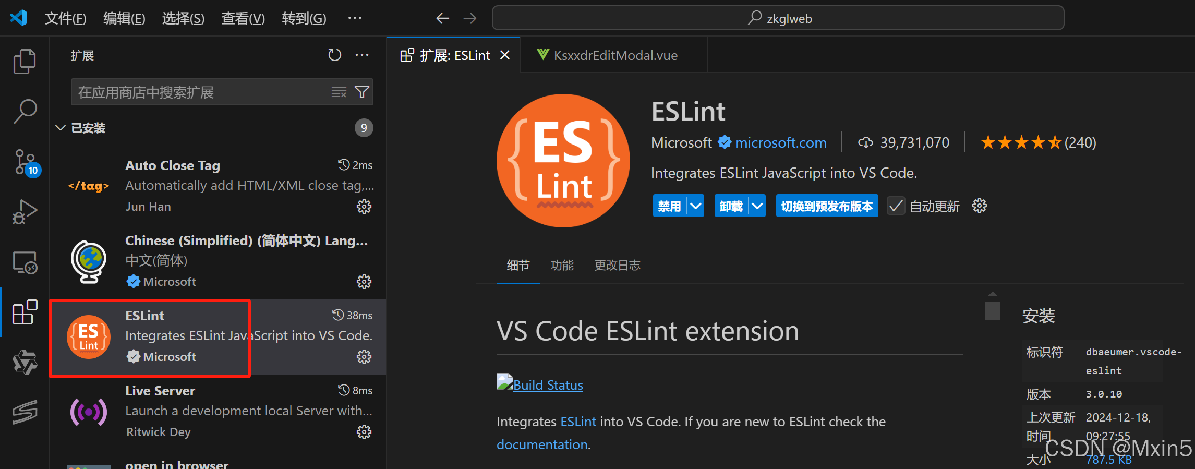Click the VS Code logo icon
The height and width of the screenshot is (469, 1195).
[x=18, y=18]
